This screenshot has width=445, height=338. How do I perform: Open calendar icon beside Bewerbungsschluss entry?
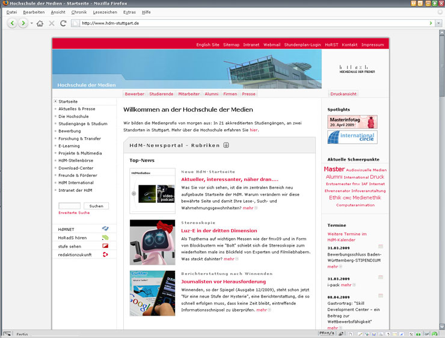point(381,247)
